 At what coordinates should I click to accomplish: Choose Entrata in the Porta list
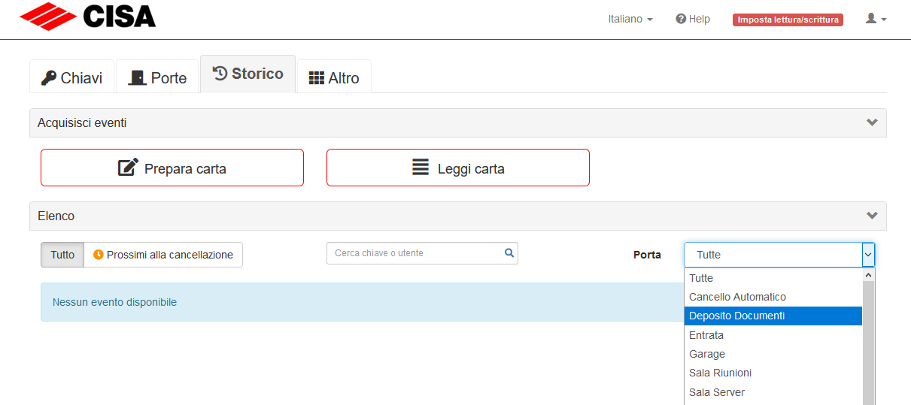pyautogui.click(x=773, y=335)
